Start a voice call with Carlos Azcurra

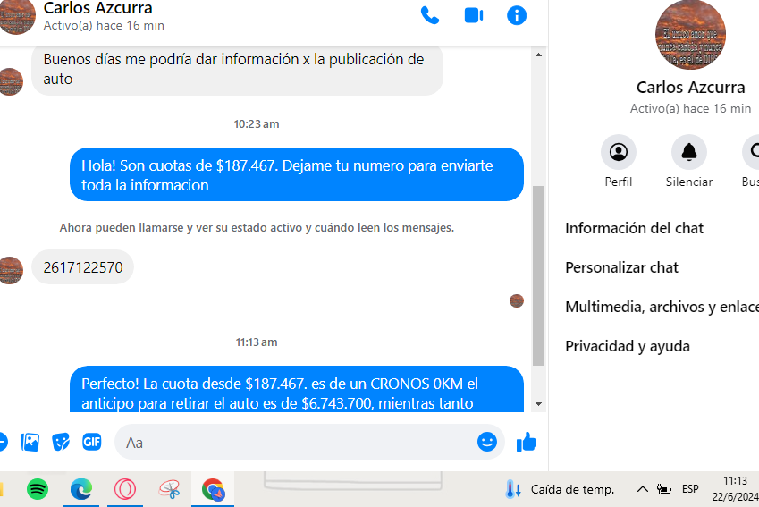[430, 15]
